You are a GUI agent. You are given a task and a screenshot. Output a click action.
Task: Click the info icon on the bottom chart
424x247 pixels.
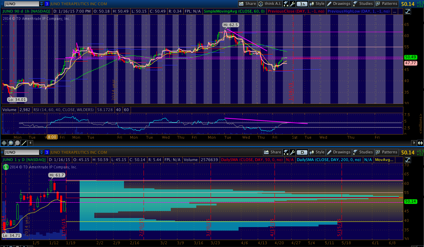click(5, 167)
